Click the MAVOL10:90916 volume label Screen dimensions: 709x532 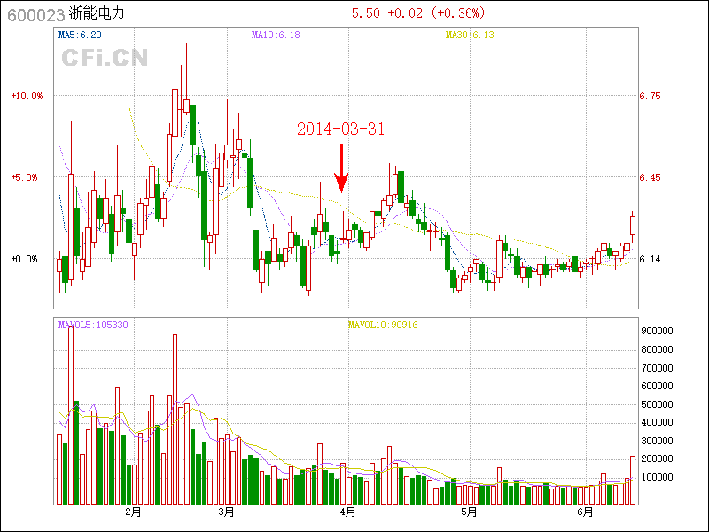tap(383, 325)
